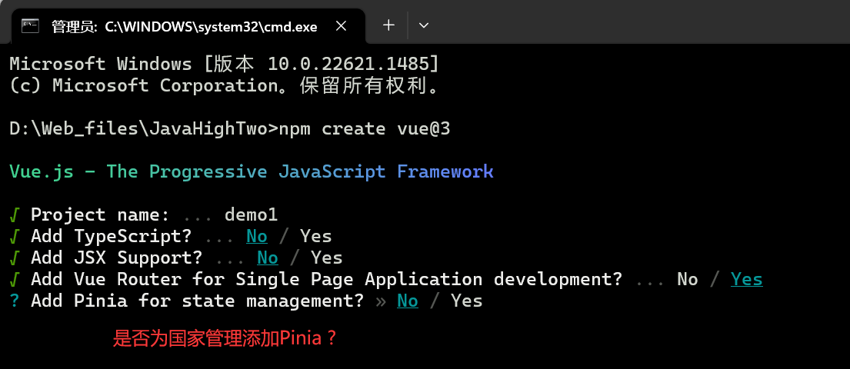850x369 pixels.
Task: Click the Yes option for JSX Support
Action: 327,258
